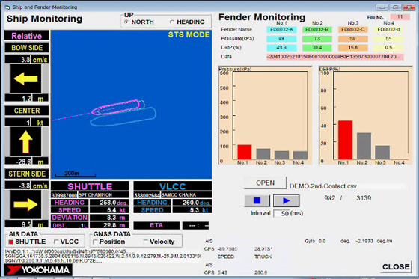Click the stern side right arrow icon
The width and height of the screenshot is (419, 279).
coord(25,204)
